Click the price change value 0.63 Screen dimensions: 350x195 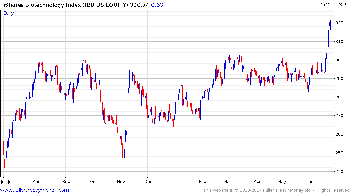pos(157,5)
